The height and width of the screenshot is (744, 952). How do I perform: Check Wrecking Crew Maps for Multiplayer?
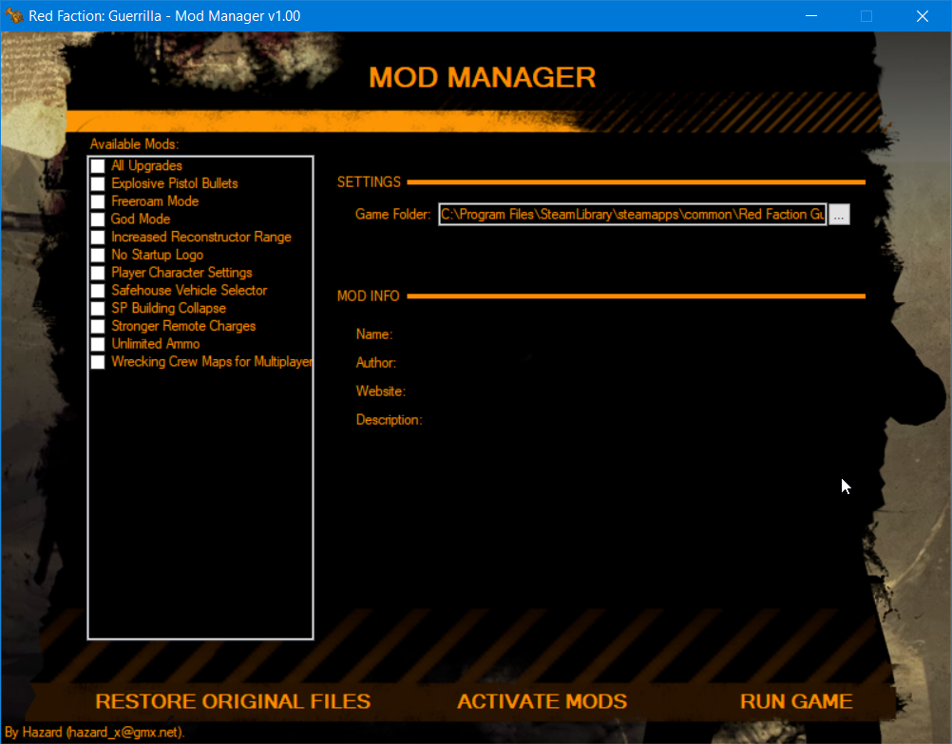point(98,362)
